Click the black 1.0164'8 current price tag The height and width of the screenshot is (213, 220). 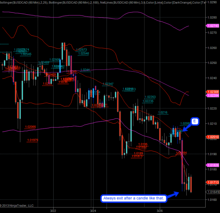click(212, 192)
